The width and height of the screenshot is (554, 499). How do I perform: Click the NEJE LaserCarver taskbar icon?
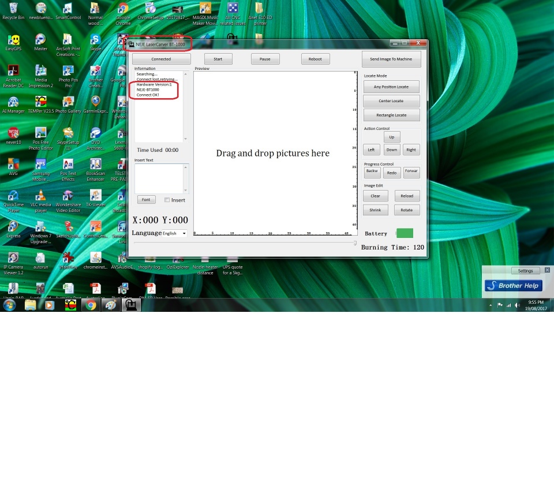coord(131,305)
